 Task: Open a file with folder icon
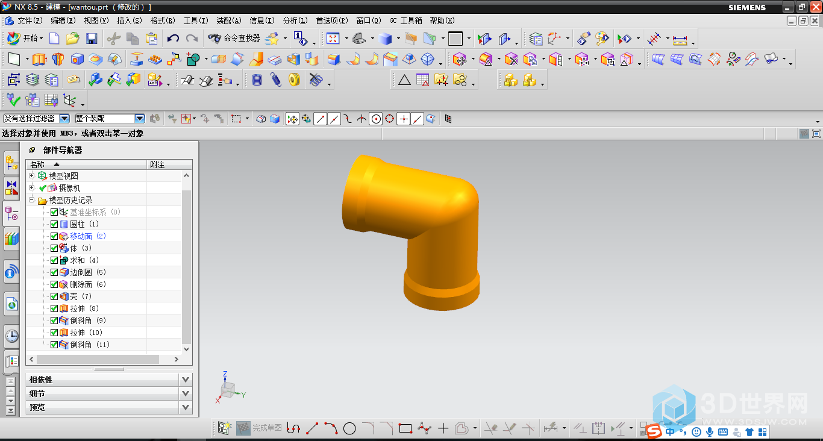tap(73, 39)
